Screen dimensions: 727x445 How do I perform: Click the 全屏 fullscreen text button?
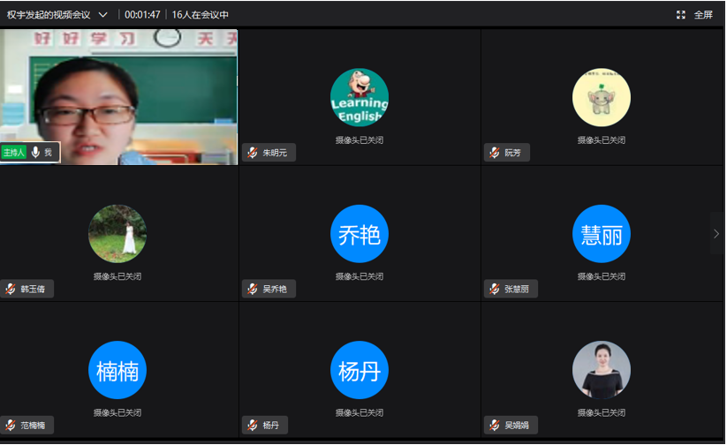703,15
